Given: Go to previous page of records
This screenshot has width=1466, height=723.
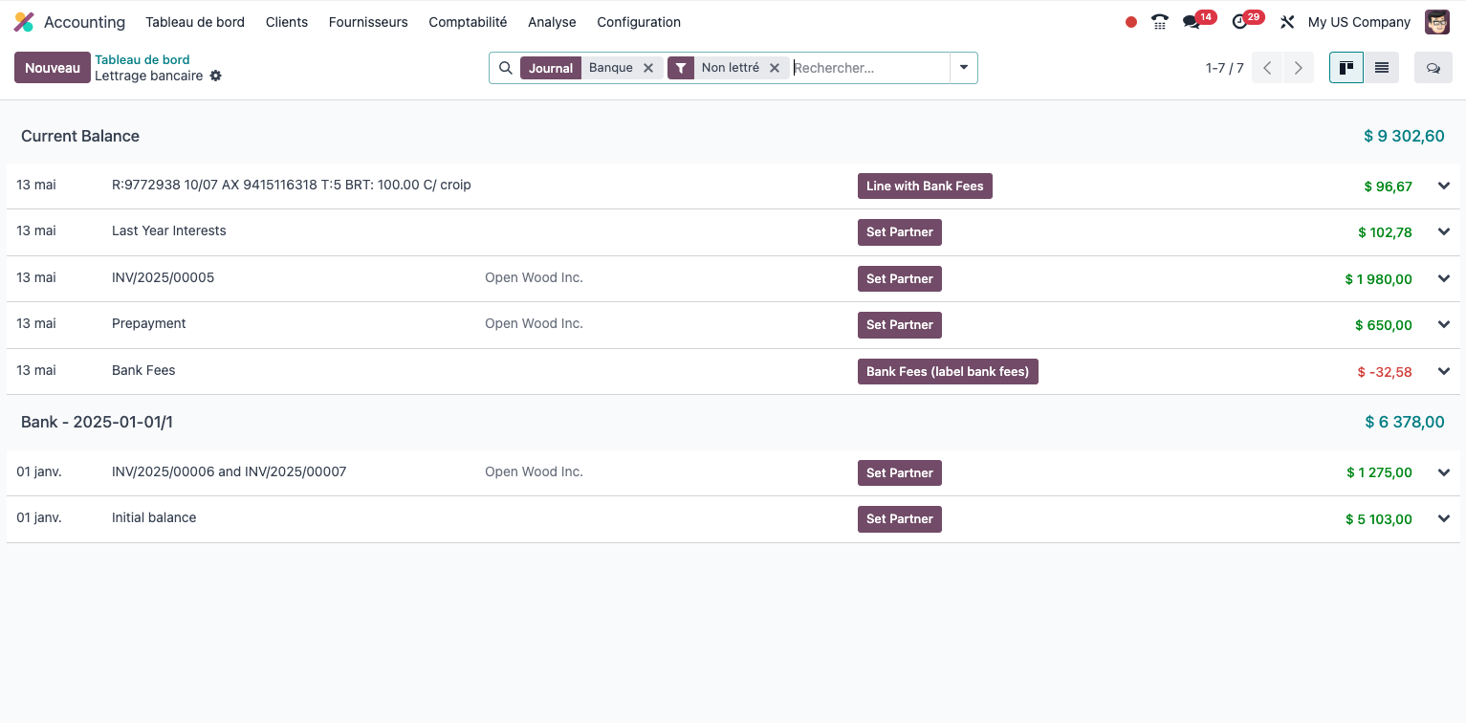Looking at the screenshot, I should tap(1267, 68).
